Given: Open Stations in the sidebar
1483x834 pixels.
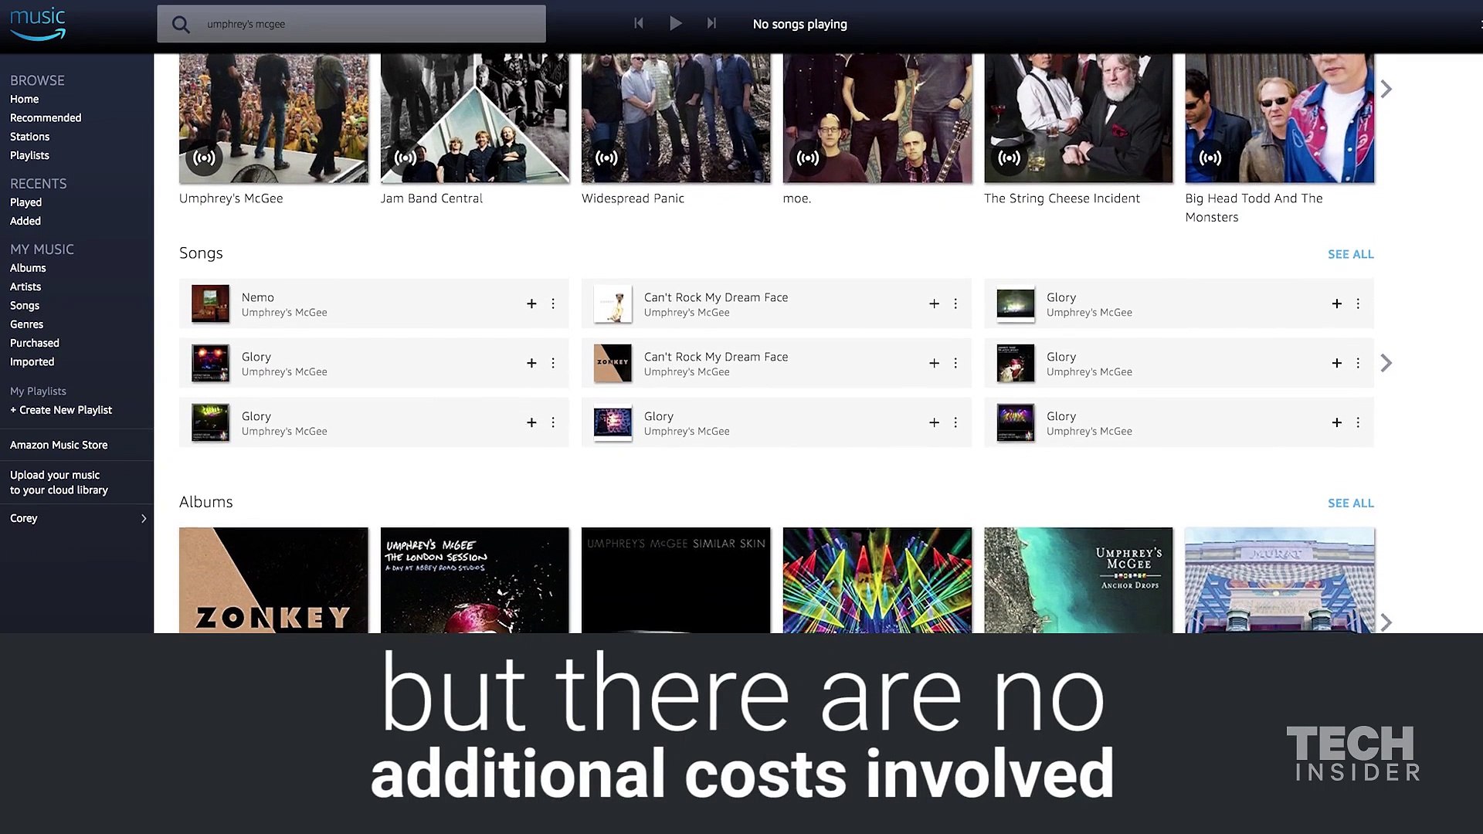Looking at the screenshot, I should click(x=30, y=137).
